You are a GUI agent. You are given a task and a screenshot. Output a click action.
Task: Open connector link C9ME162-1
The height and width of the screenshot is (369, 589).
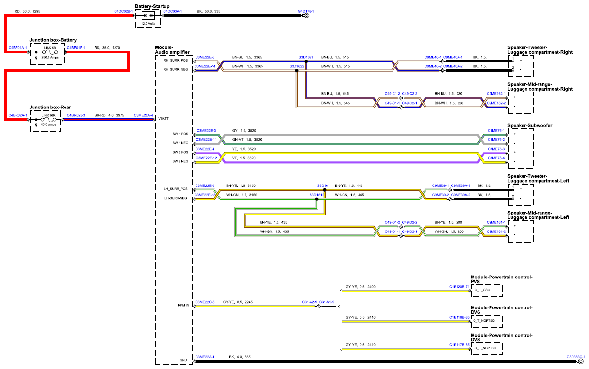click(496, 93)
